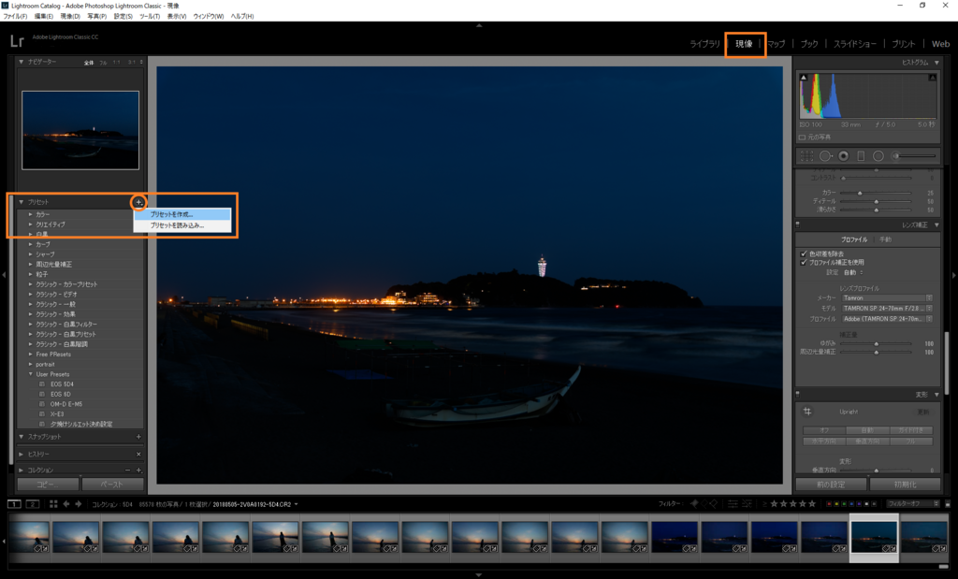The height and width of the screenshot is (579, 958).
Task: Click the plus icon on the コレクション panel
Action: point(138,470)
